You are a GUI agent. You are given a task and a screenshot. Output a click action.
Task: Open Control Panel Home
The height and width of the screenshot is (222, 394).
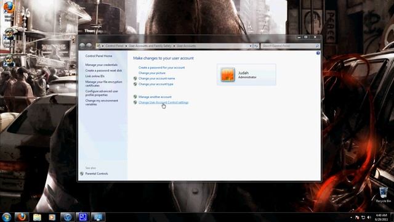pos(98,56)
